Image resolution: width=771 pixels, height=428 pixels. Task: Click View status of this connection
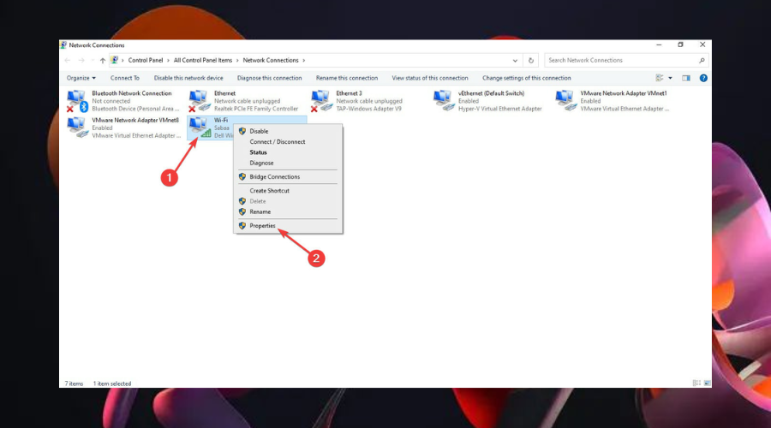pyautogui.click(x=430, y=78)
